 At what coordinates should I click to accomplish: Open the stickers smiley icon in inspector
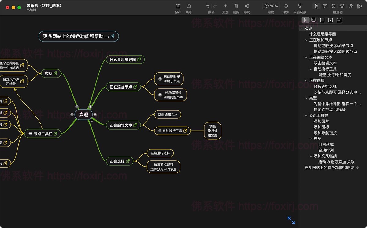pos(333,6)
